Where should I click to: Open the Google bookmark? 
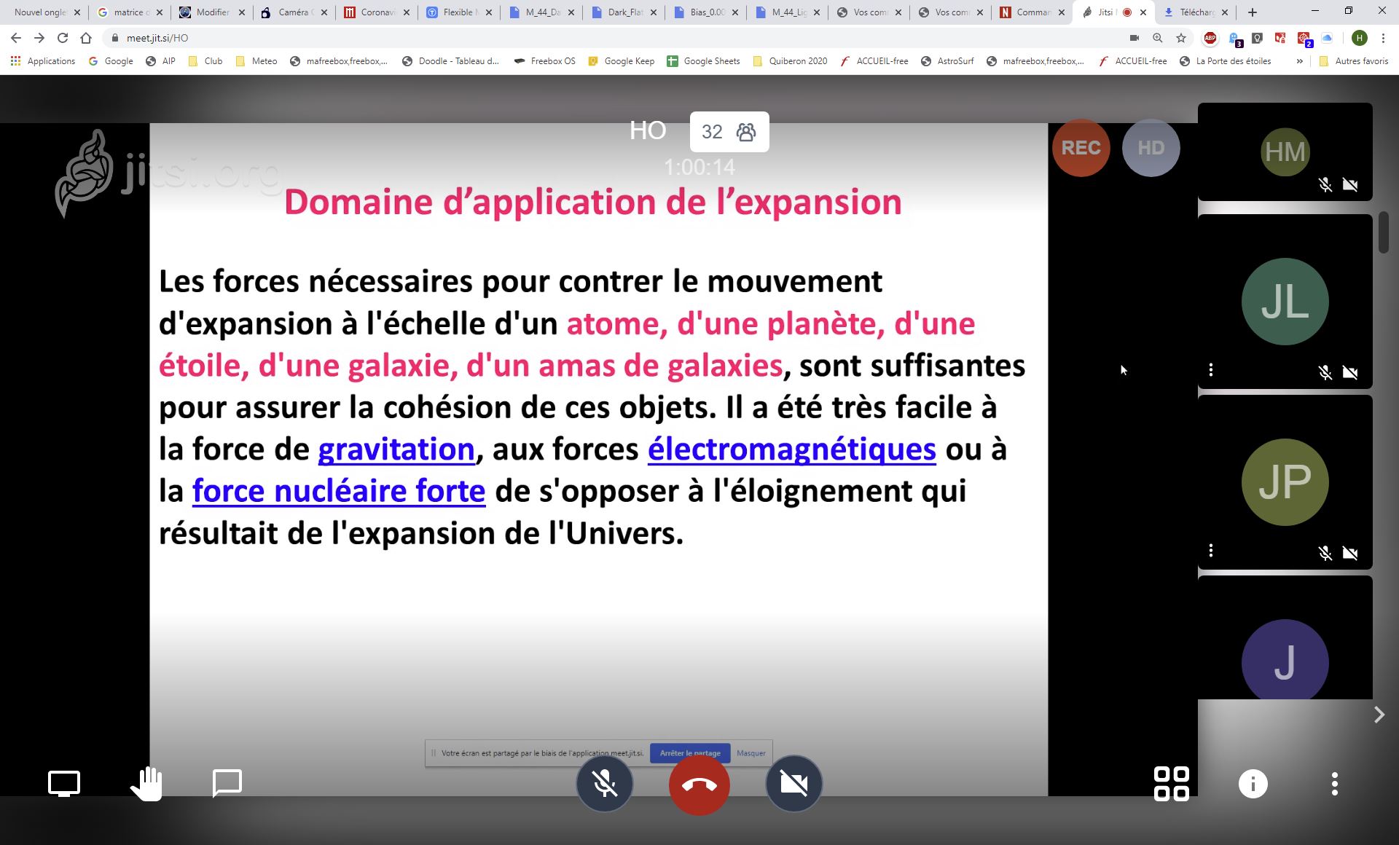click(111, 61)
